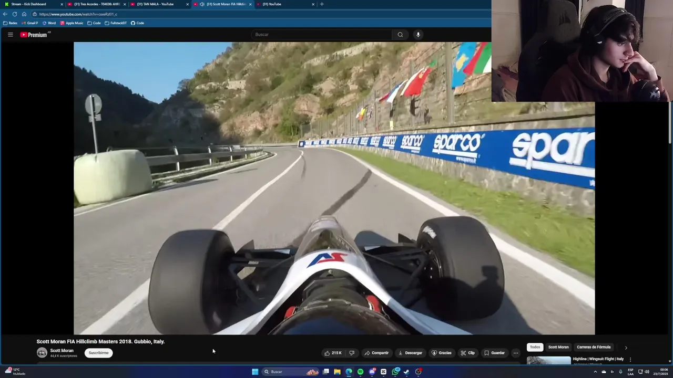Click the taskbar Buscar search box
This screenshot has height=378, width=673.
coord(290,372)
